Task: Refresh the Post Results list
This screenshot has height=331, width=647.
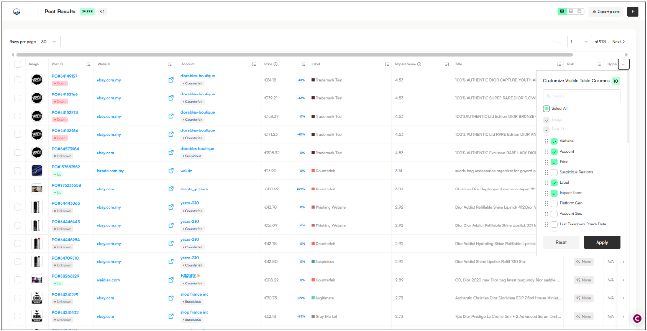Action: (x=102, y=12)
